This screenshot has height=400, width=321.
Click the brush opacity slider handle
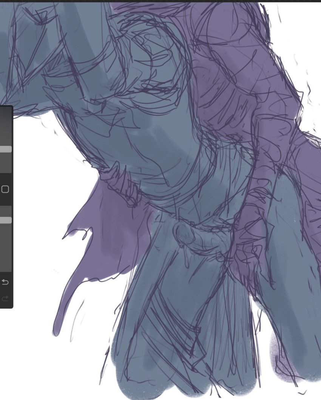tap(5, 220)
